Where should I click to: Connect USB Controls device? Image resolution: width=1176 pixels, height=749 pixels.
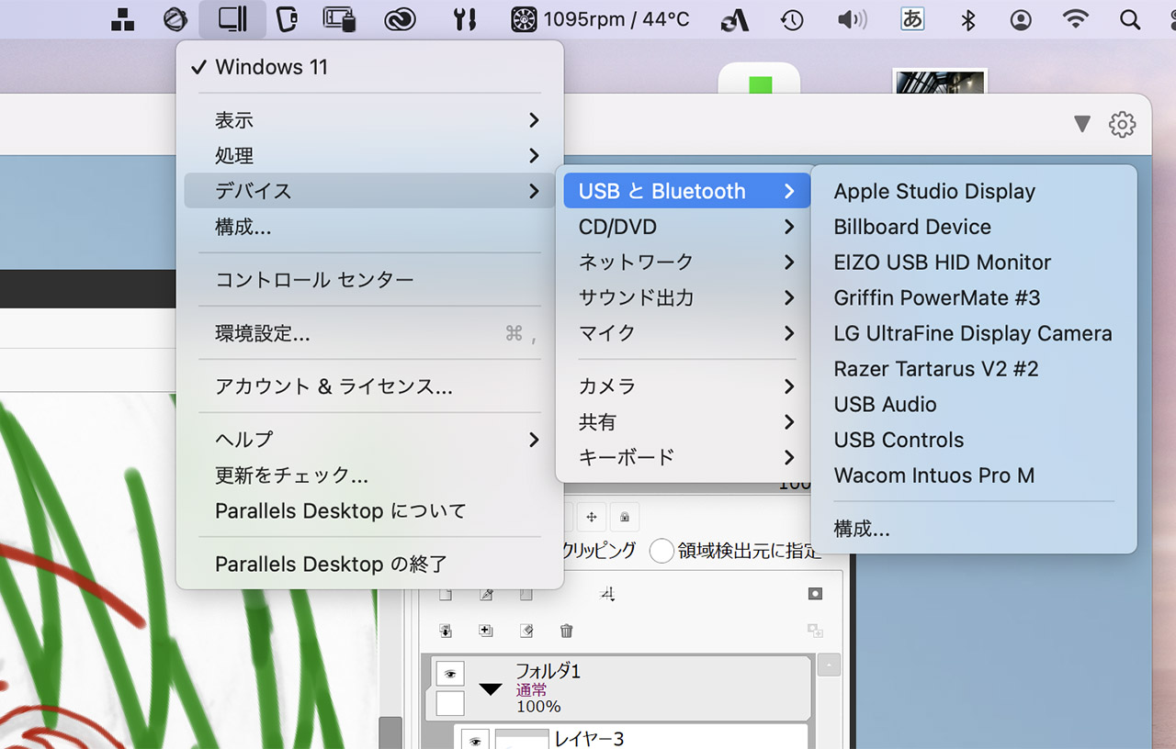(974, 440)
